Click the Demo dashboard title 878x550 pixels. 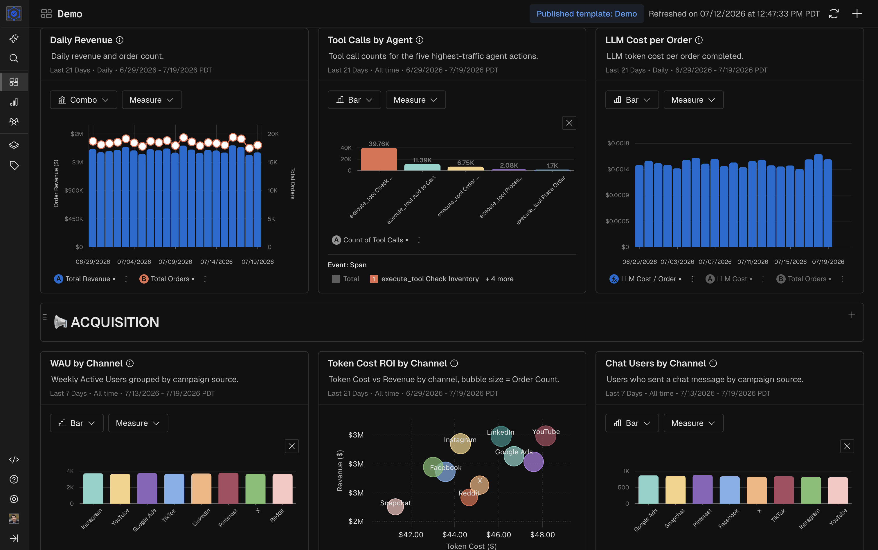(x=70, y=14)
